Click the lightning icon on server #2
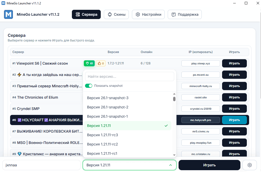Screen dimensions: 261x172 tap(19, 75)
